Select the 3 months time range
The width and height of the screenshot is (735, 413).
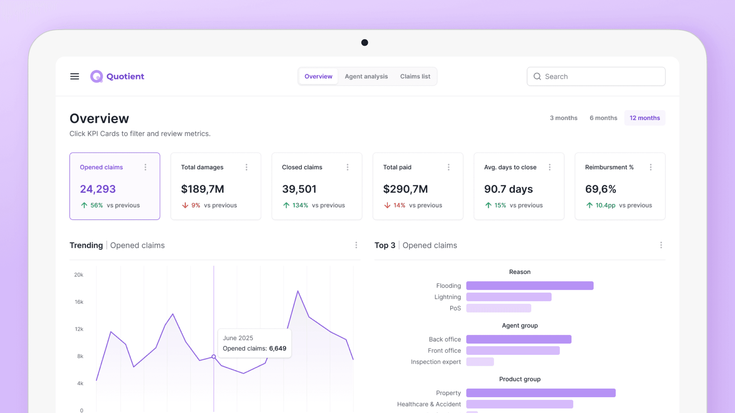click(563, 118)
